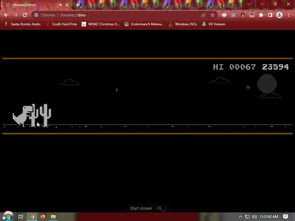Open the network status tray icon
This screenshot has width=295, height=221.
(x=247, y=217)
